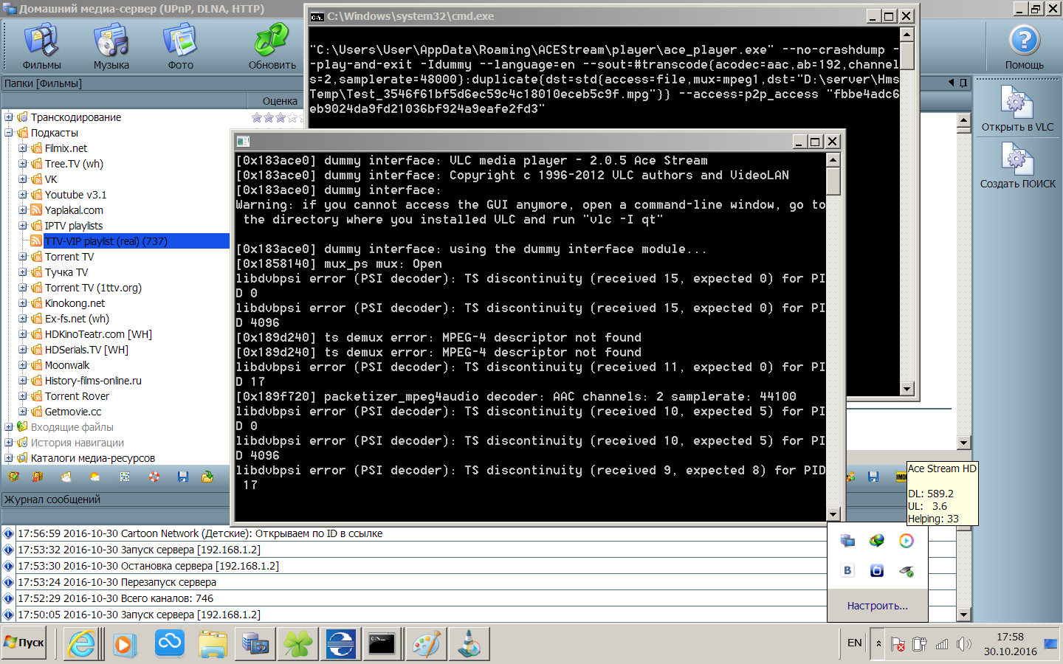This screenshot has width=1063, height=664.
Task: Open the Фото section
Action: pos(180,46)
